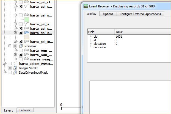Image resolution: width=171 pixels, height=114 pixels.
Task: Click the Imagini Satelit group icon
Action: (15, 68)
